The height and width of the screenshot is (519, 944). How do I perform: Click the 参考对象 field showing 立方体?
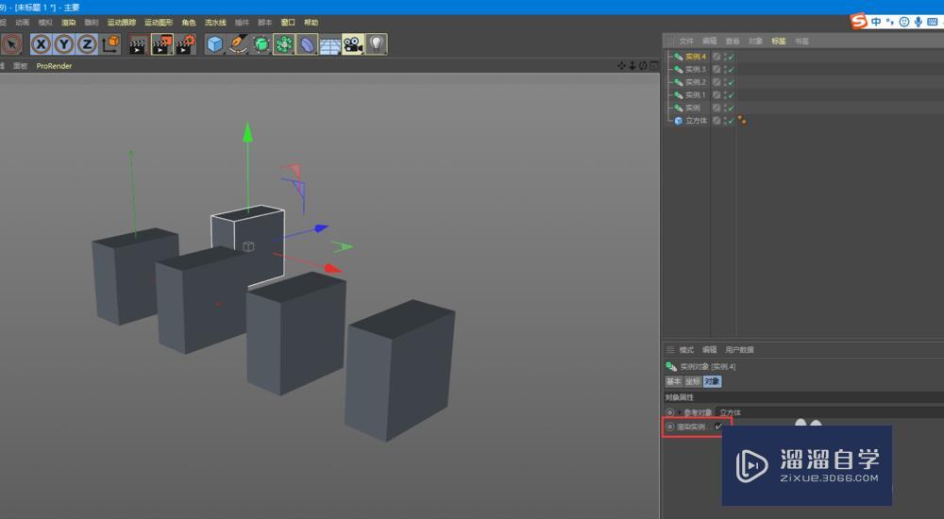tap(830, 412)
